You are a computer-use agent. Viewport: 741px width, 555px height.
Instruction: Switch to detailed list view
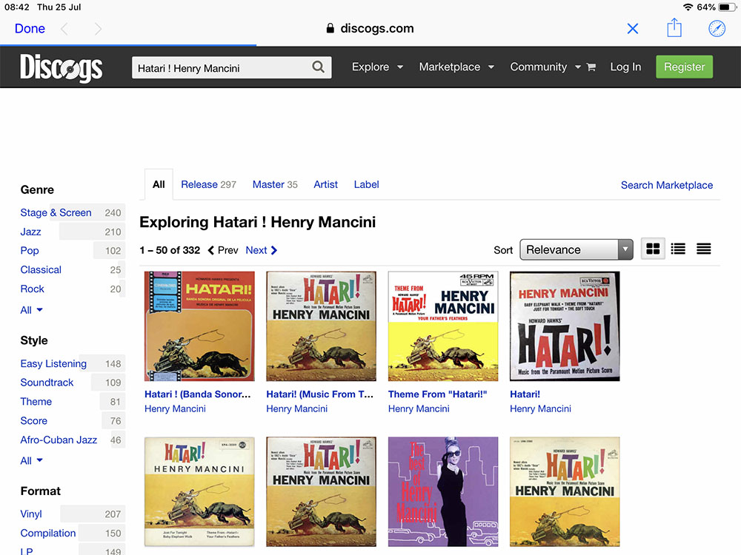click(x=678, y=249)
